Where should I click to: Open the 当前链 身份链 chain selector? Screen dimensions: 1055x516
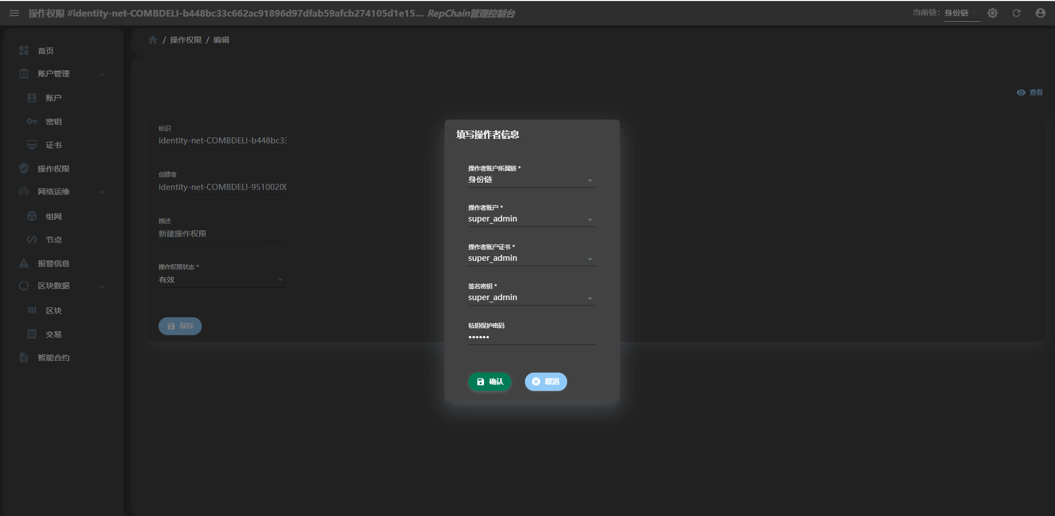(962, 13)
